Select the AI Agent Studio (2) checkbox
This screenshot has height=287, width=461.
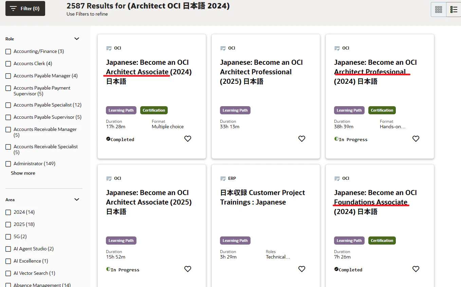click(8, 249)
